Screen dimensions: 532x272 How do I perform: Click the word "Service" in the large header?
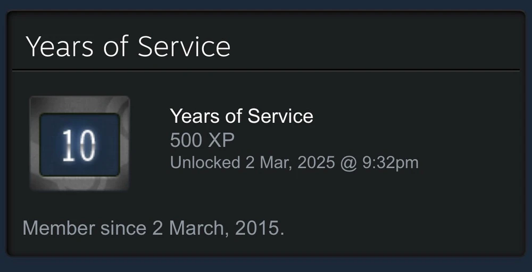[184, 47]
